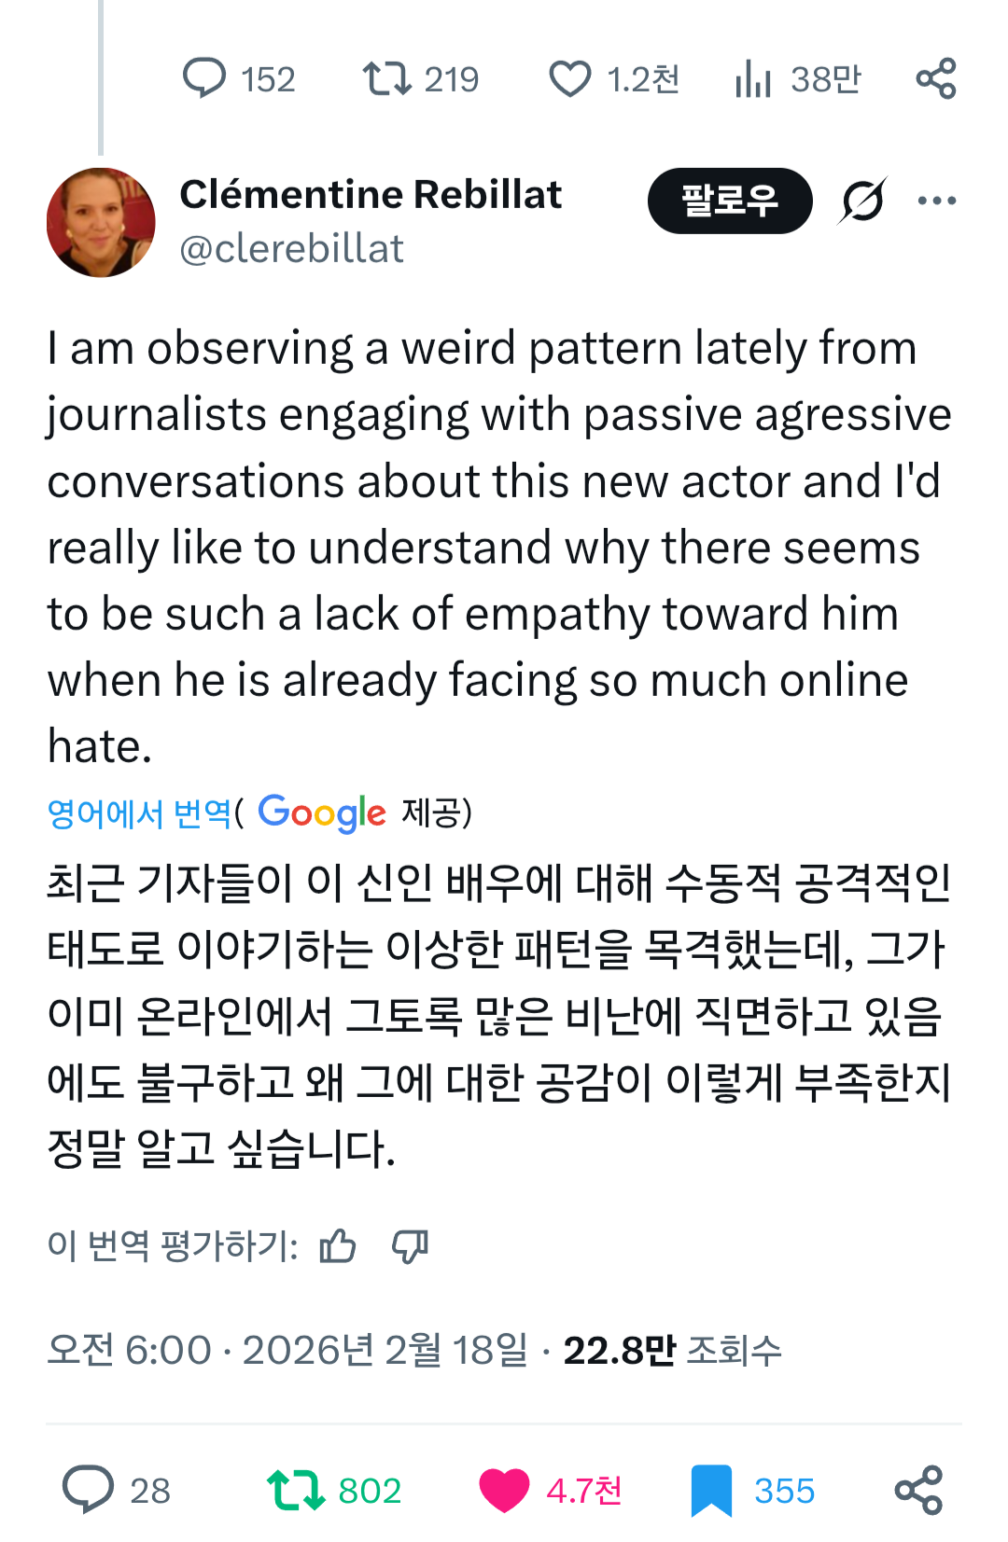The image size is (1008, 1542).
Task: View analytics of upper post (38만)
Action: (x=753, y=78)
